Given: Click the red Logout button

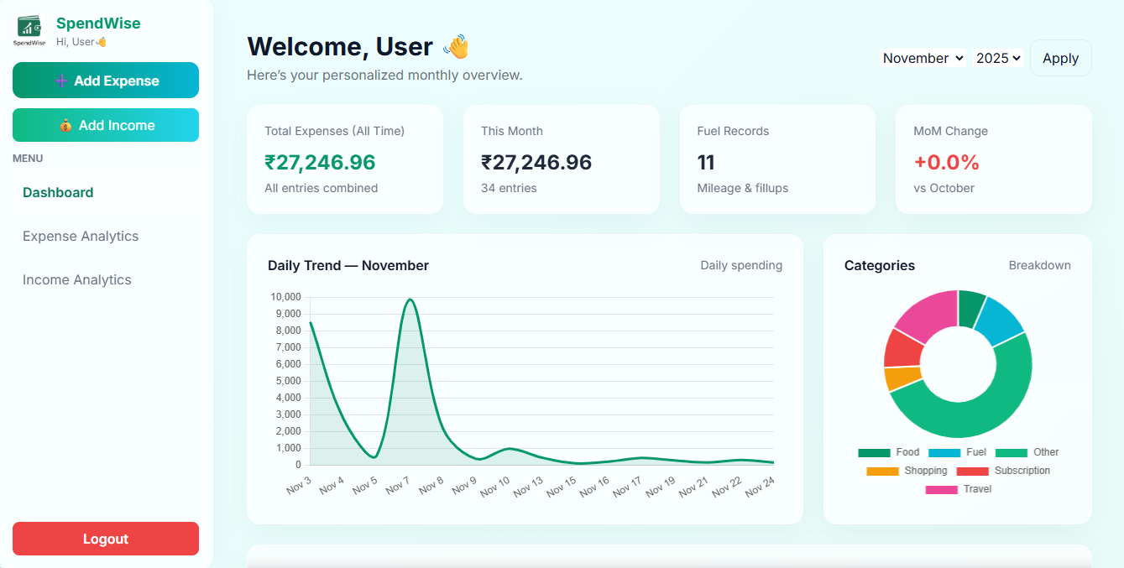Looking at the screenshot, I should [x=106, y=539].
